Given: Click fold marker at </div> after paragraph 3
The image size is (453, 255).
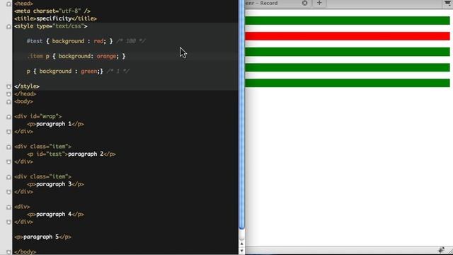Looking at the screenshot, I should coord(9,192).
